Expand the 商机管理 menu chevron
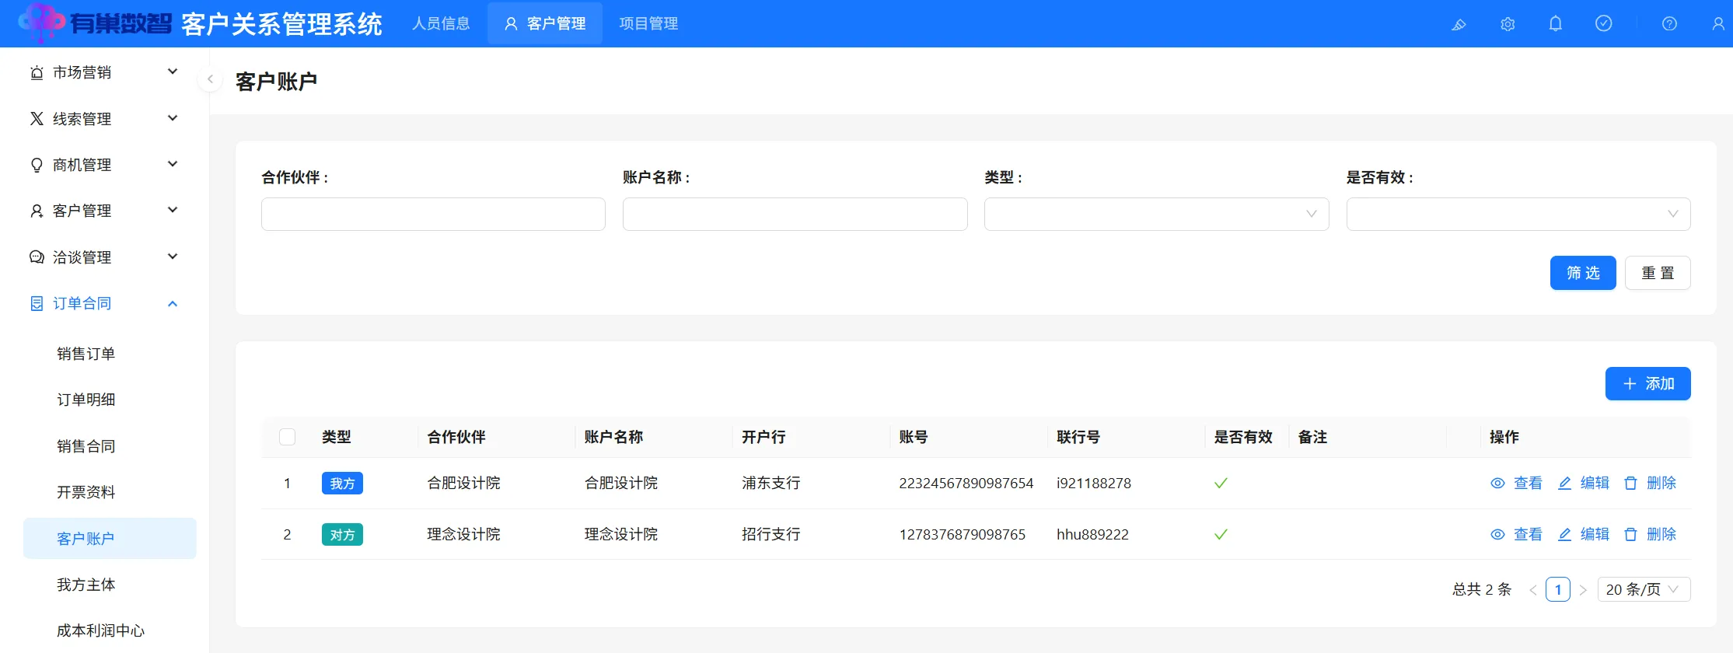 point(173,164)
